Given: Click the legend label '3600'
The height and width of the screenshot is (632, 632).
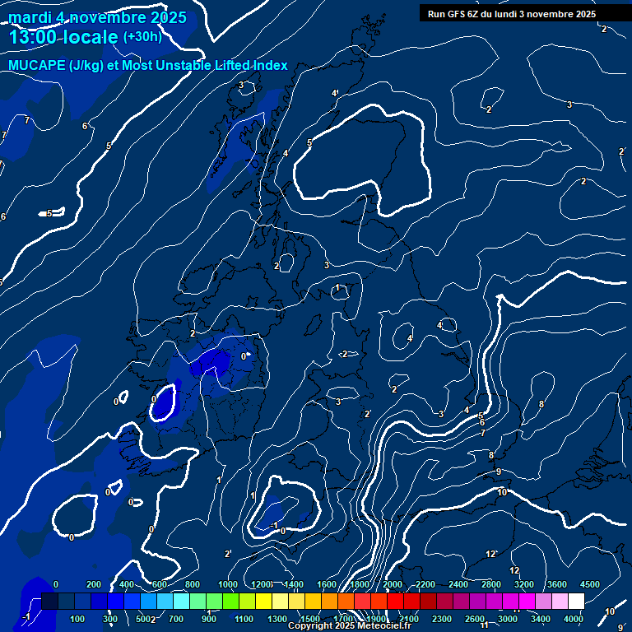Looking at the screenshot, I should pos(557,584).
